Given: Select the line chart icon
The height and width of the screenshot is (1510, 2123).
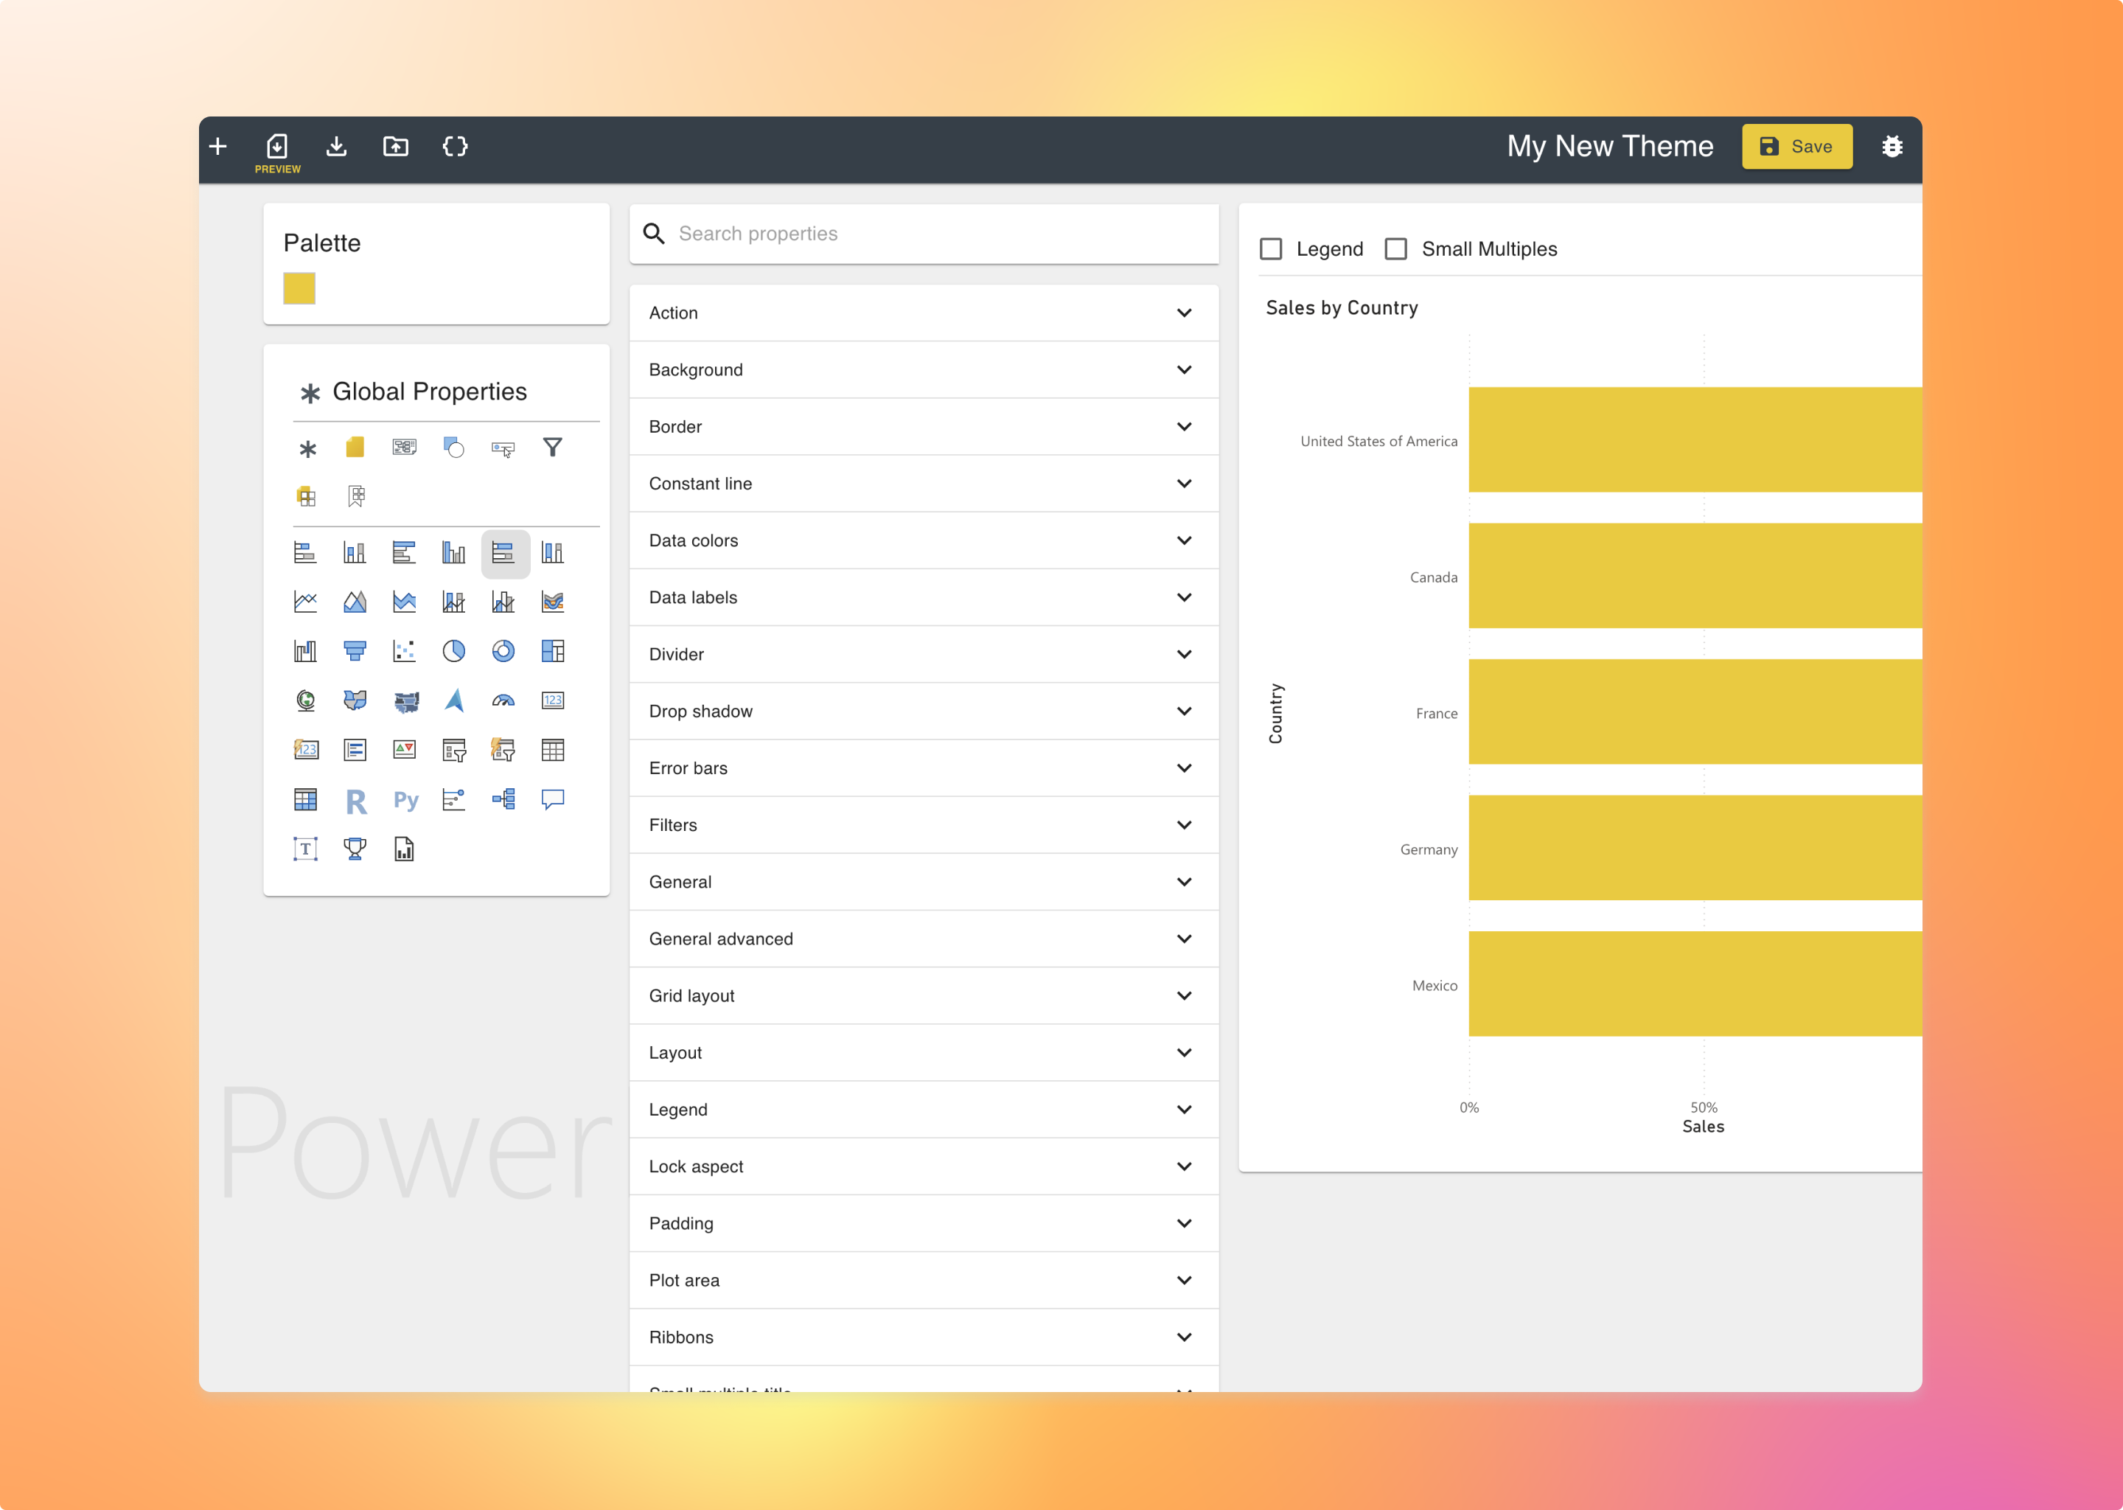Looking at the screenshot, I should (x=305, y=602).
